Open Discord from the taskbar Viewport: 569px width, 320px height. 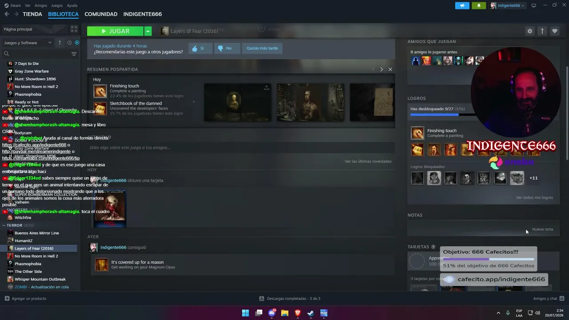pyautogui.click(x=272, y=313)
